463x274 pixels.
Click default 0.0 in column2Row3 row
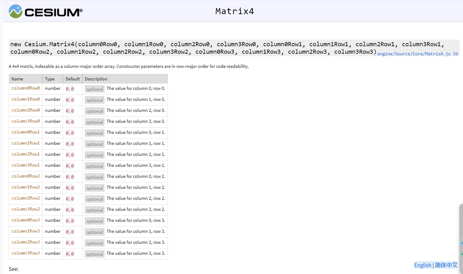70,243
